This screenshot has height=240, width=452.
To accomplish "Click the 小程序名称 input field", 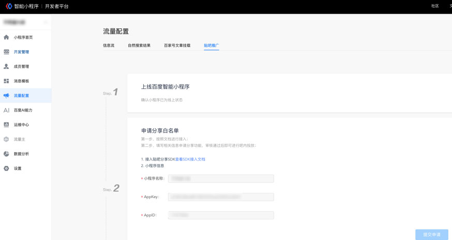I will click(x=221, y=178).
